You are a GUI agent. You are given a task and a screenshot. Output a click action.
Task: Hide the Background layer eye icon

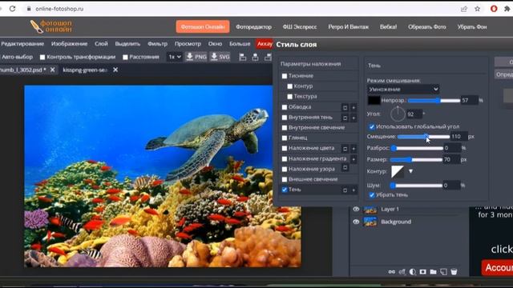tap(356, 222)
